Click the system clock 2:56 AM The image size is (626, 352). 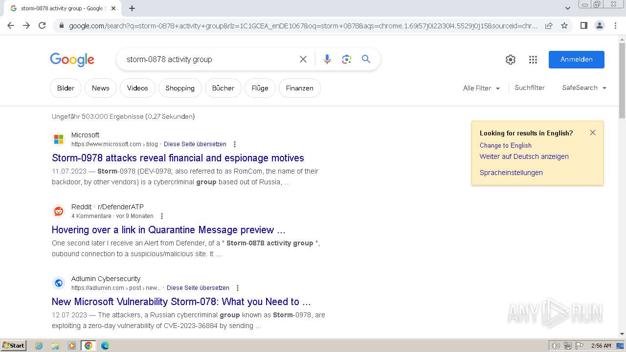(601, 346)
